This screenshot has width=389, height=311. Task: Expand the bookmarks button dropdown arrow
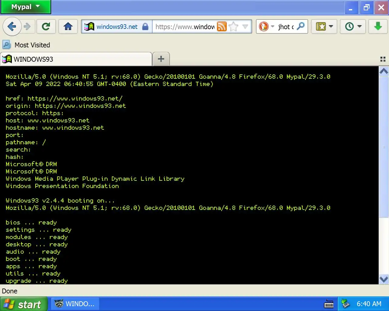[331, 27]
